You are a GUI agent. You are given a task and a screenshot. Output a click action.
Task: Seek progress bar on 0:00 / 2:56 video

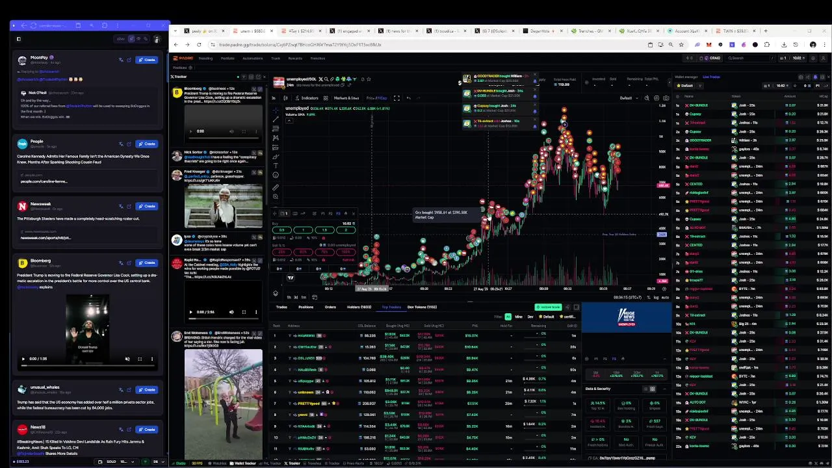pyautogui.click(x=224, y=318)
